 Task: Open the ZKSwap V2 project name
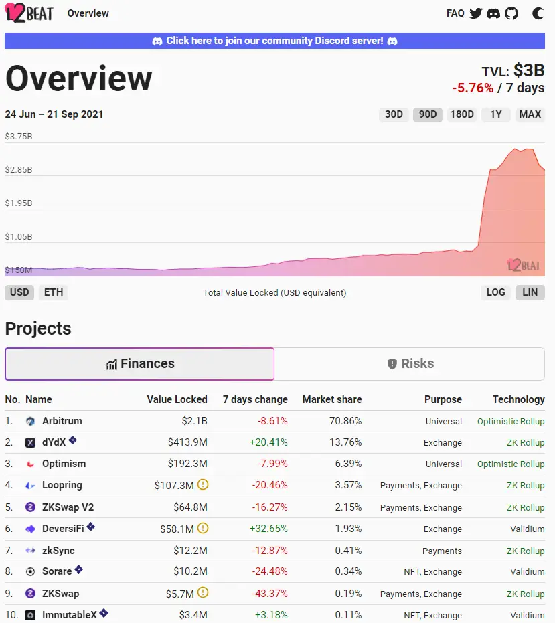pos(68,507)
